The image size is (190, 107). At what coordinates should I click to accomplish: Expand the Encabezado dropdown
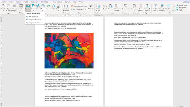134,7
